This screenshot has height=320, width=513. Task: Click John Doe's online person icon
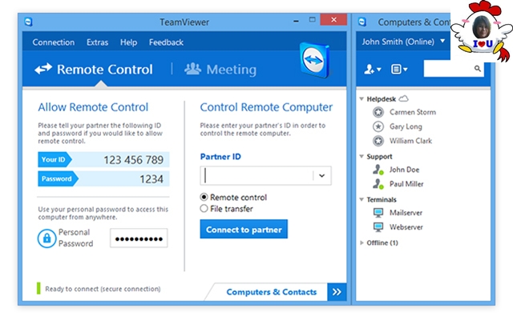pyautogui.click(x=378, y=170)
